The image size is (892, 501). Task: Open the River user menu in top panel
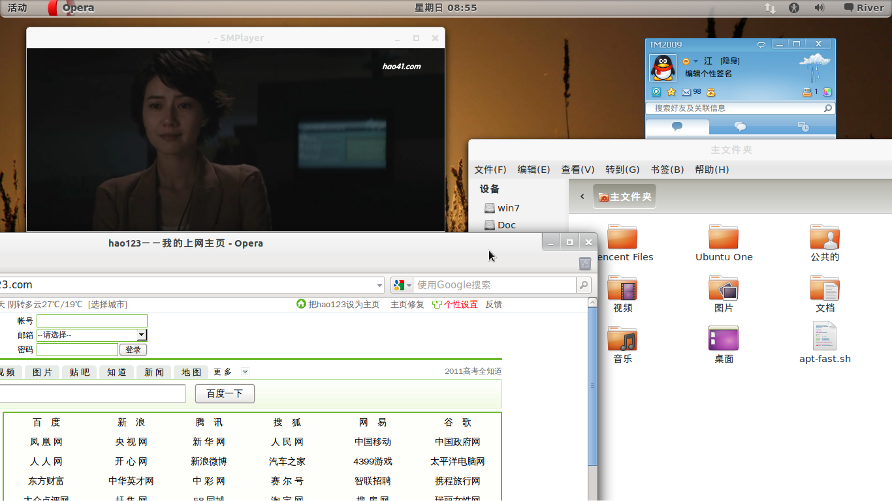[x=864, y=8]
